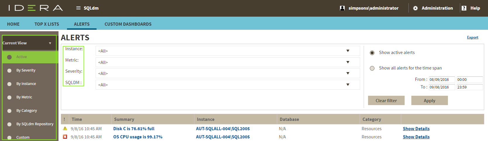Open the Severity filter dropdown
This screenshot has height=141, width=488.
click(x=228, y=73)
